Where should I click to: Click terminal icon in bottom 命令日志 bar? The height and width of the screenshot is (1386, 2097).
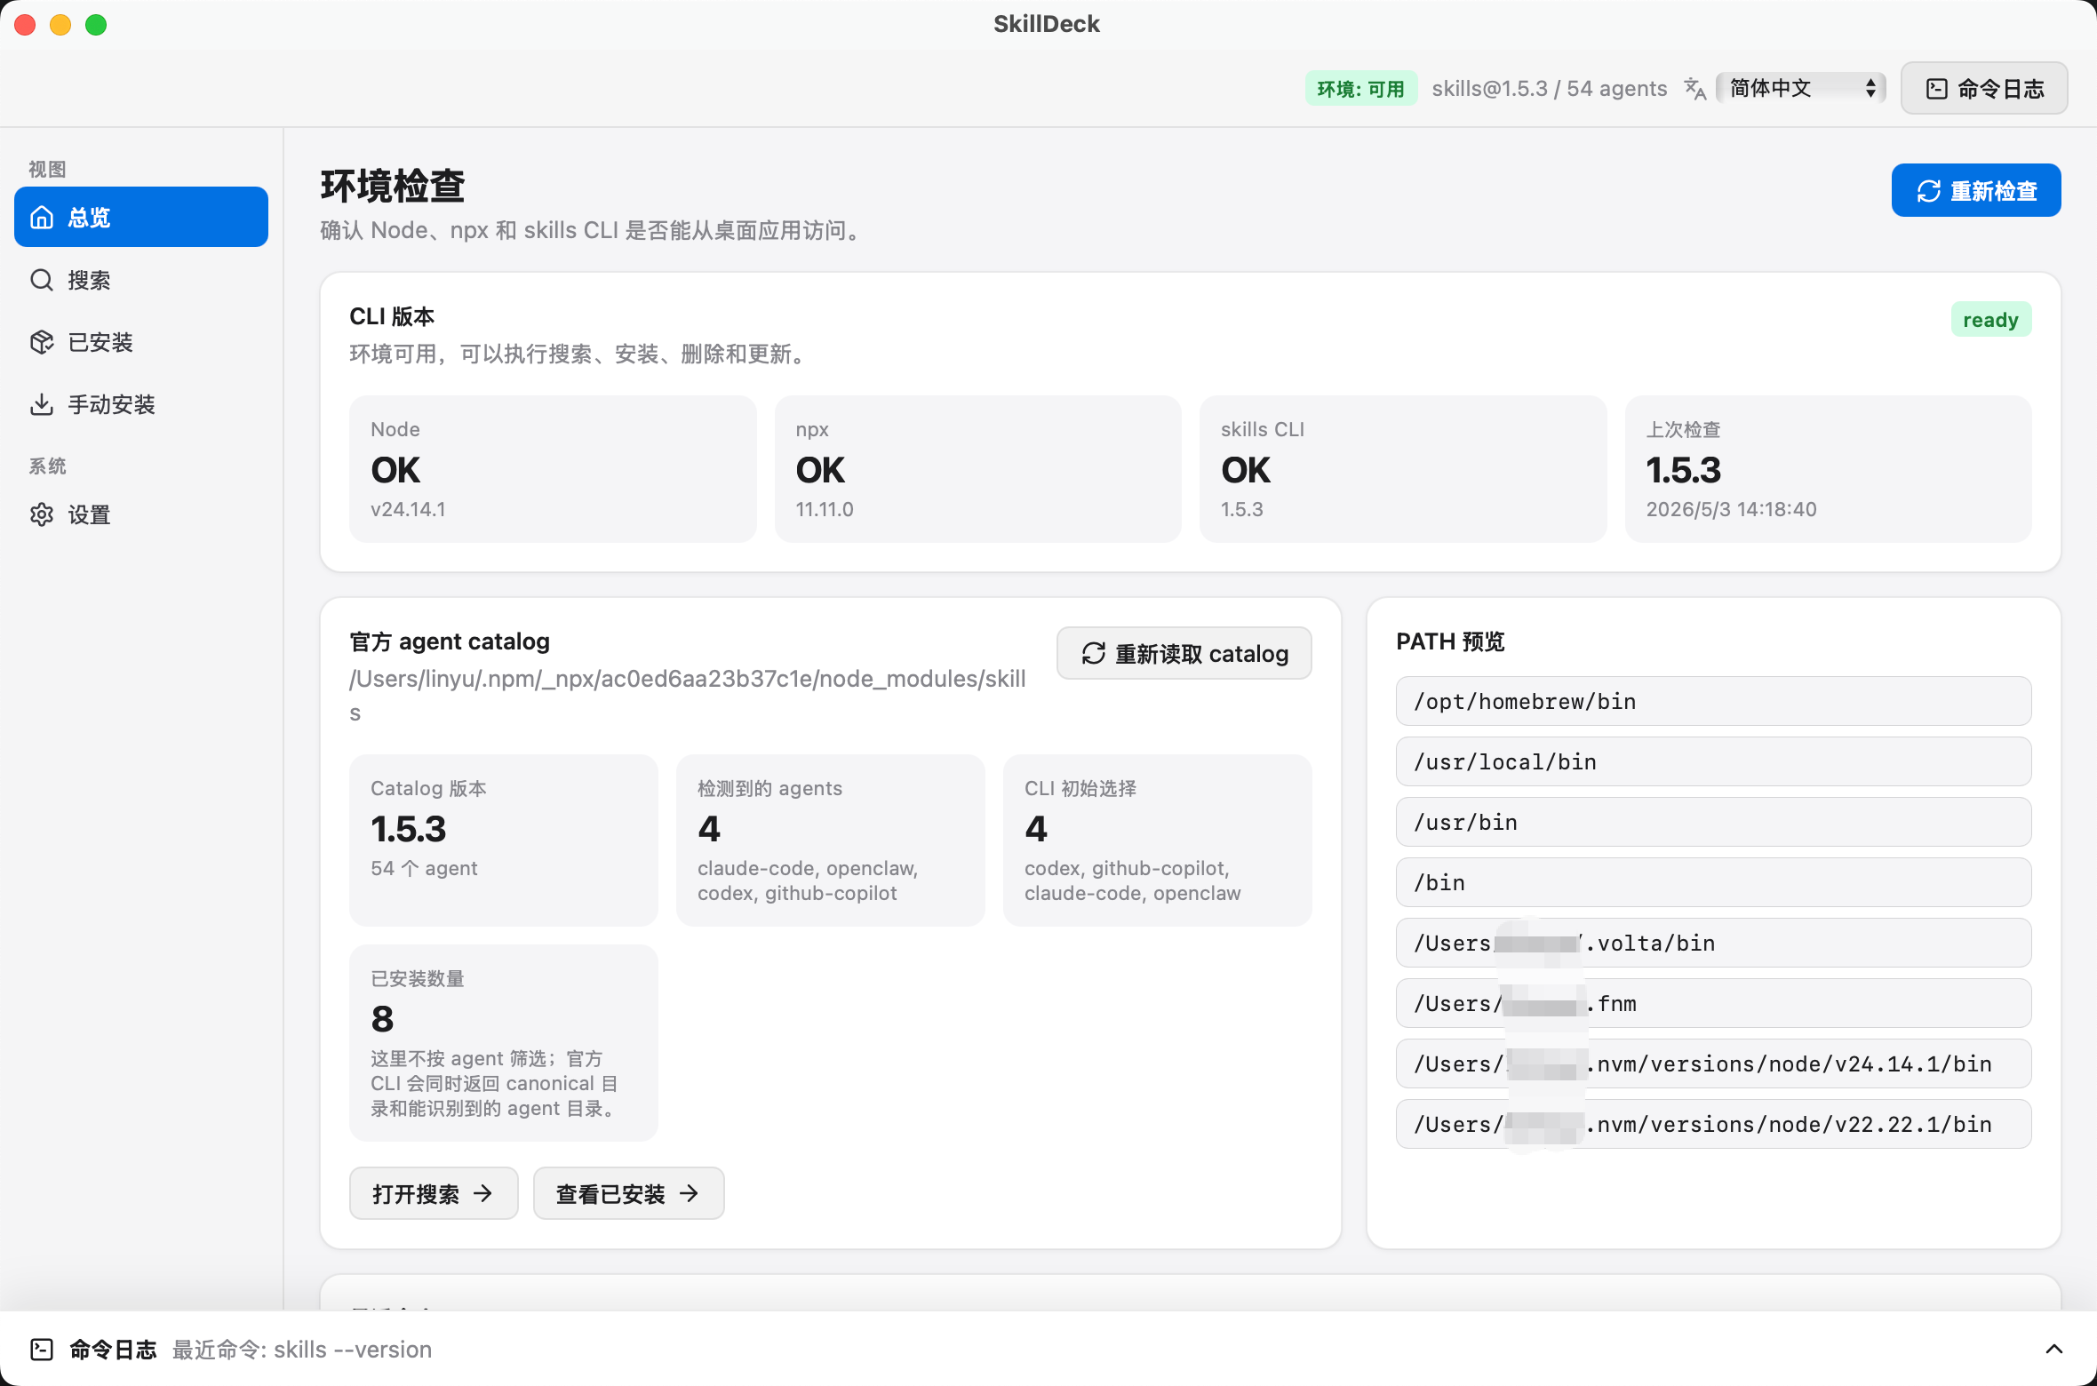[x=42, y=1350]
